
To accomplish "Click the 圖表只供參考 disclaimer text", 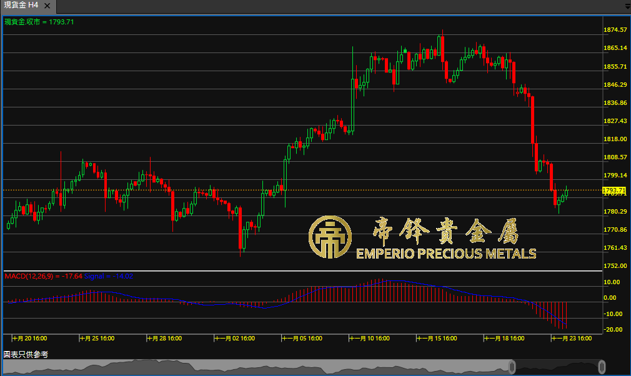I will click(x=26, y=354).
